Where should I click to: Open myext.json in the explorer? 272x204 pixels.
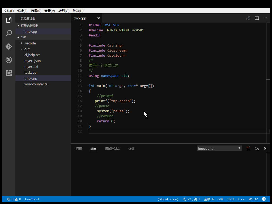[x=43, y=61]
